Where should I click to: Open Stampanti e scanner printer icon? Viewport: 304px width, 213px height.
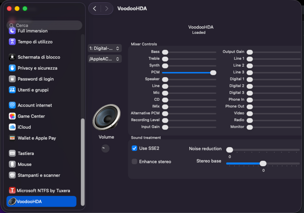click(x=12, y=175)
